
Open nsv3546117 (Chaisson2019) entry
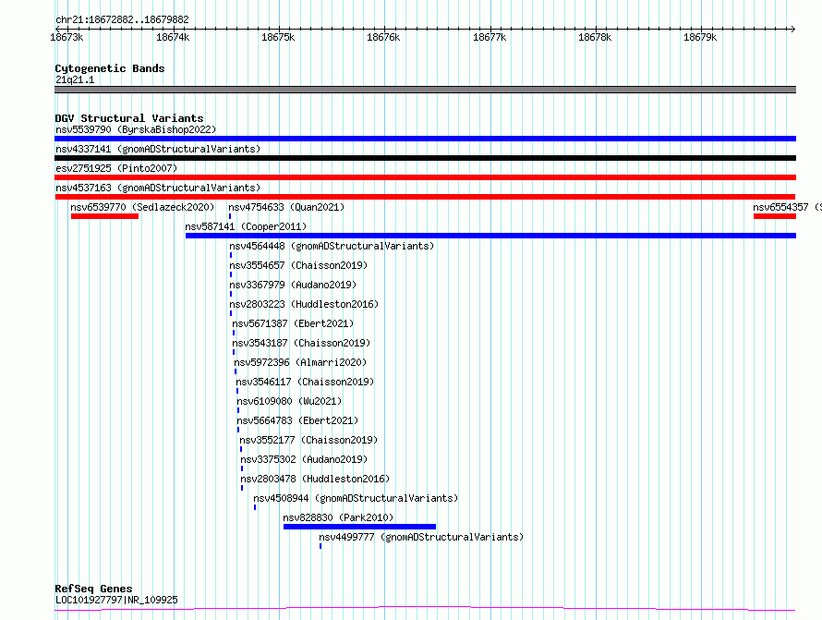(305, 382)
